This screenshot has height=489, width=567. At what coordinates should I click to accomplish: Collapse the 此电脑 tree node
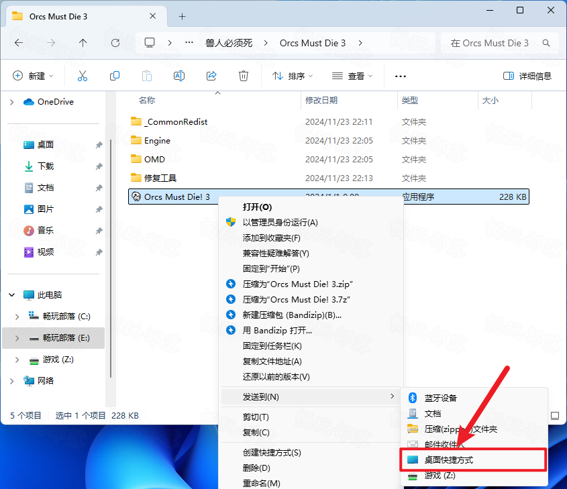coord(11,295)
